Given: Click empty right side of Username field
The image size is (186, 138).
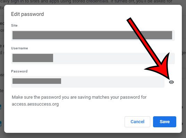Looking at the screenshot, I should pyautogui.click(x=114, y=58).
